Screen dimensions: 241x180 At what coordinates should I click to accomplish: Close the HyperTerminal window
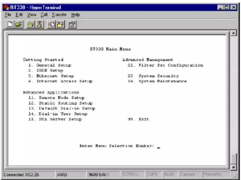[234, 7]
